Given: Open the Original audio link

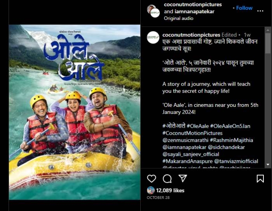Looking at the screenshot, I should click(x=178, y=18).
